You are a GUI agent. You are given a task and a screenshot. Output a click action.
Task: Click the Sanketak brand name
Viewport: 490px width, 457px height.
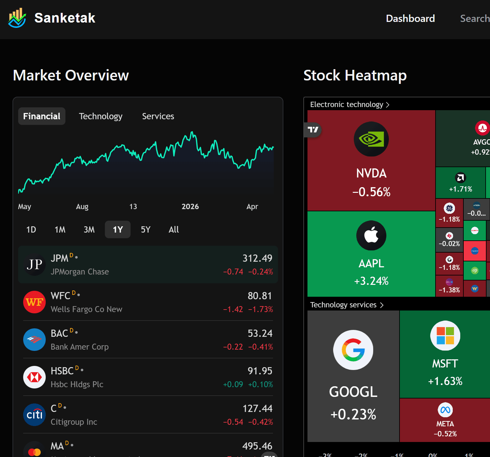[x=65, y=18]
